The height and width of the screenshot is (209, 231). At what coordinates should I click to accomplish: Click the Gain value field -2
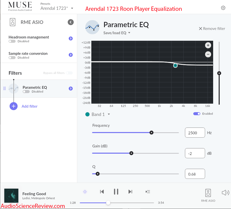coord(195,153)
